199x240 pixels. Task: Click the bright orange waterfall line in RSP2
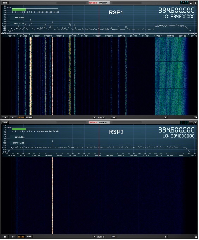pos(53,195)
